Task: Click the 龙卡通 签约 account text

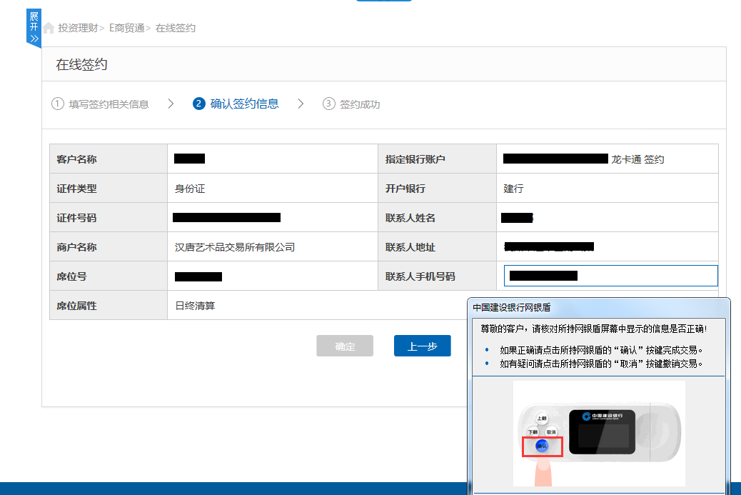Action: pyautogui.click(x=637, y=159)
